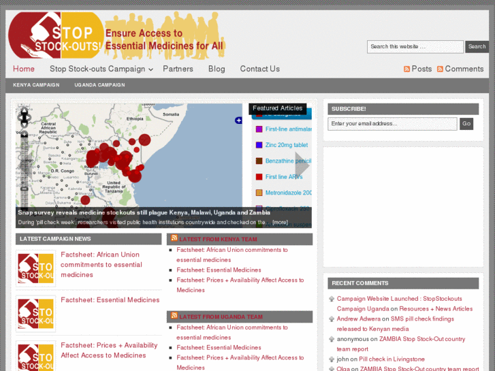
Task: Click the Posts RSS feed icon
Action: [x=406, y=69]
